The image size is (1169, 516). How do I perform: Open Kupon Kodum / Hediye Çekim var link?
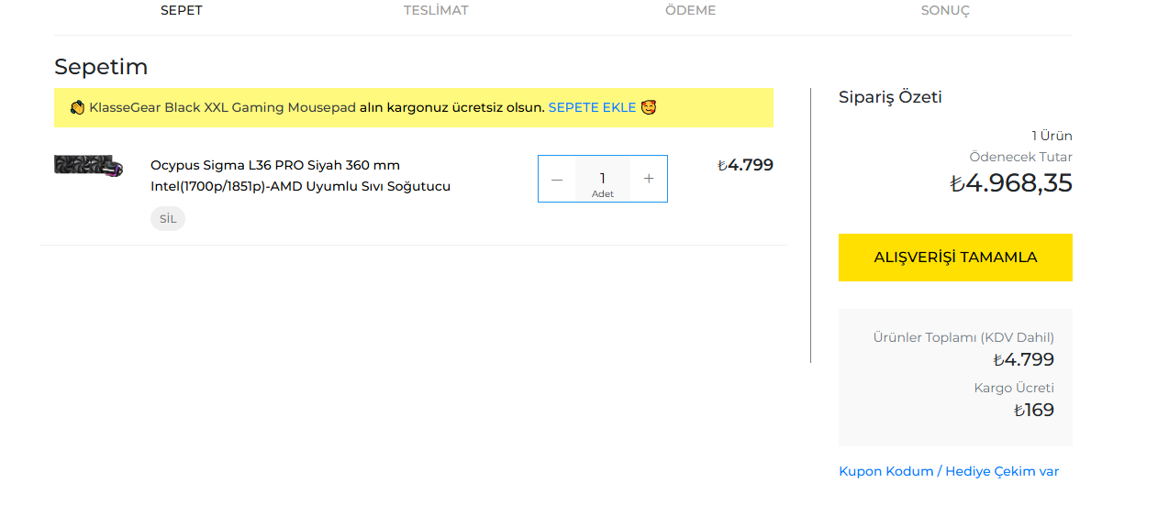pos(949,471)
